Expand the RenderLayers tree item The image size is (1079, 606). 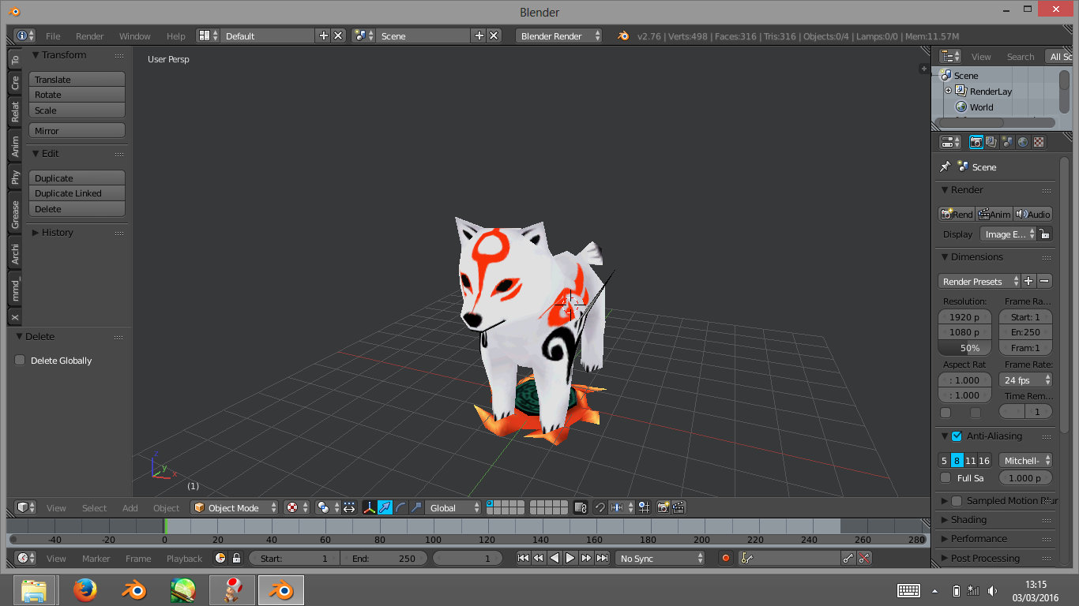[949, 91]
